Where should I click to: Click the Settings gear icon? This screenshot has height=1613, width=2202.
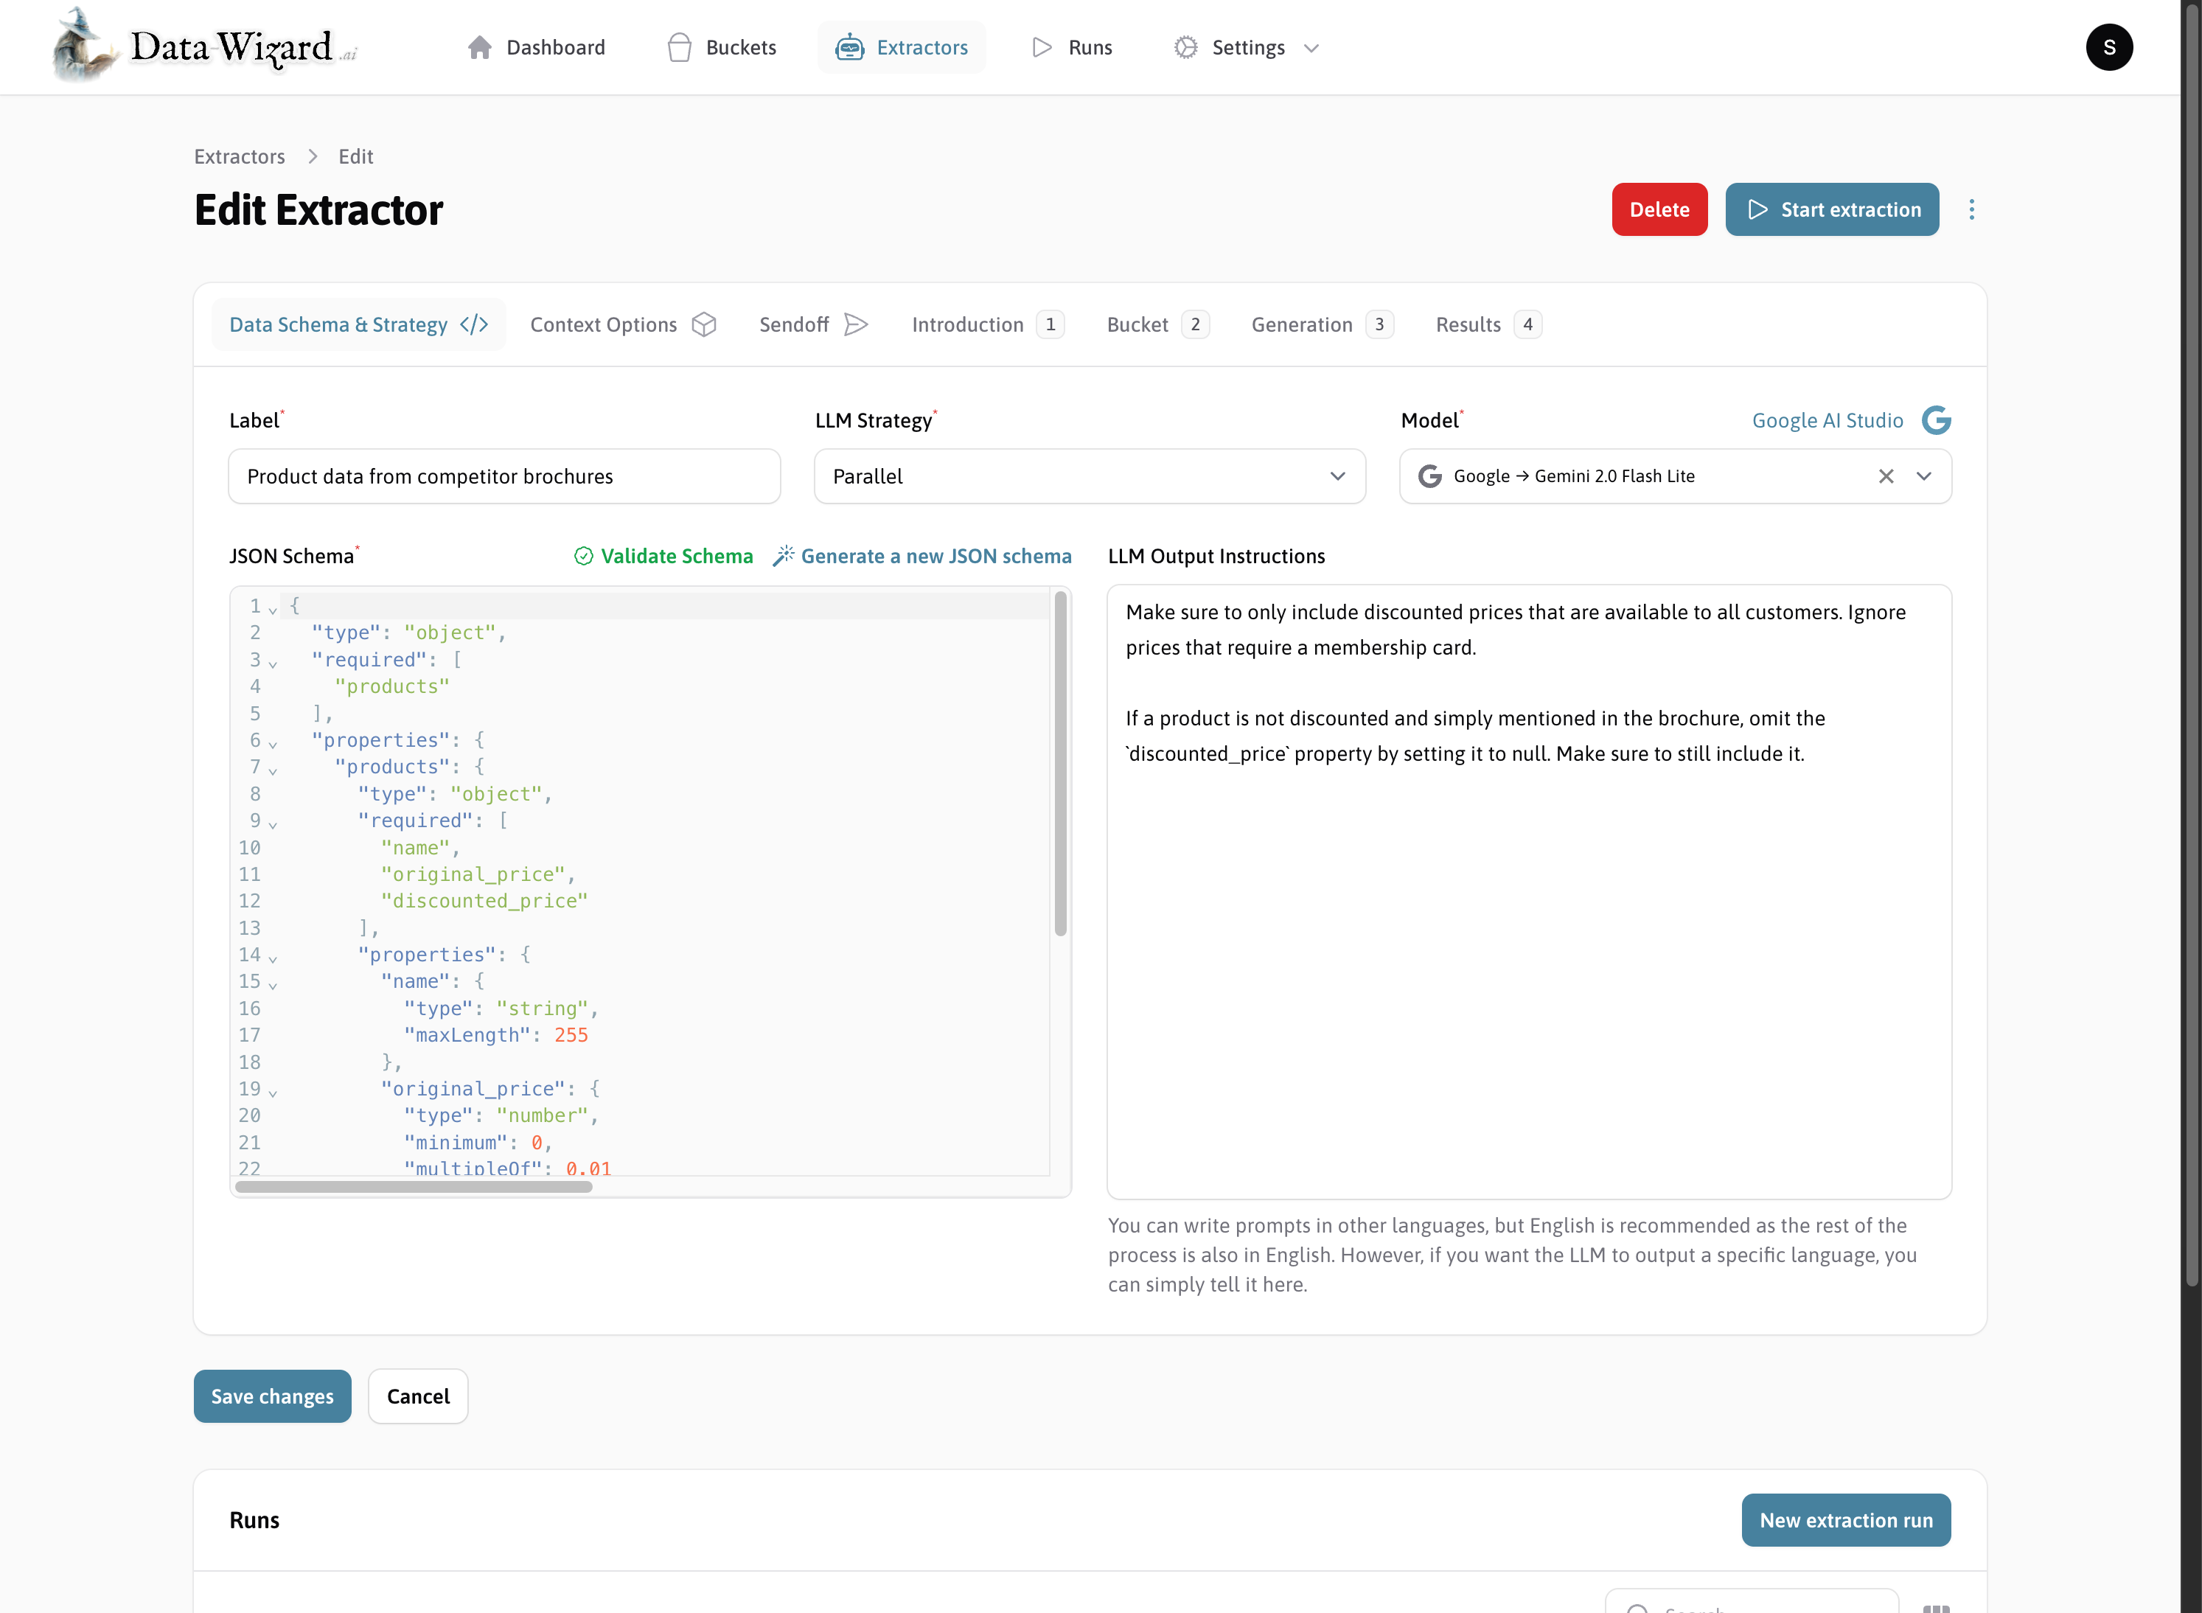1183,47
